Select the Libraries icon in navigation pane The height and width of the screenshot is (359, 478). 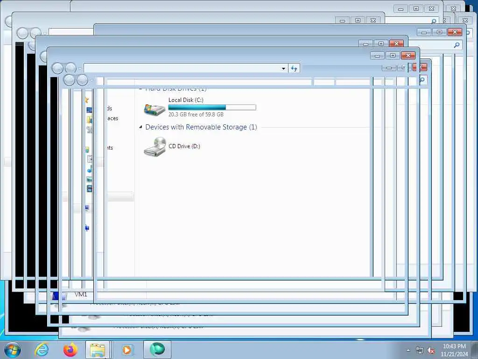(x=87, y=150)
